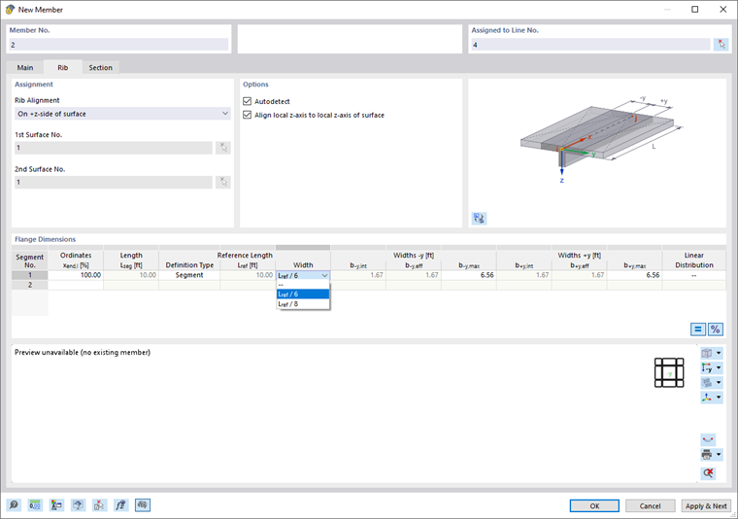Click the colored axes coordinate system icon
The image size is (738, 519).
(707, 398)
